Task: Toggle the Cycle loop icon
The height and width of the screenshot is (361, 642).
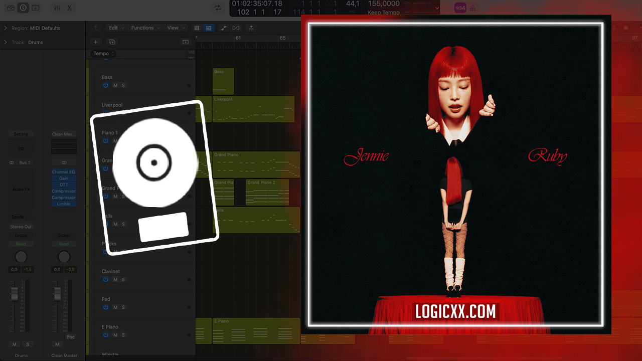Action: click(x=217, y=8)
